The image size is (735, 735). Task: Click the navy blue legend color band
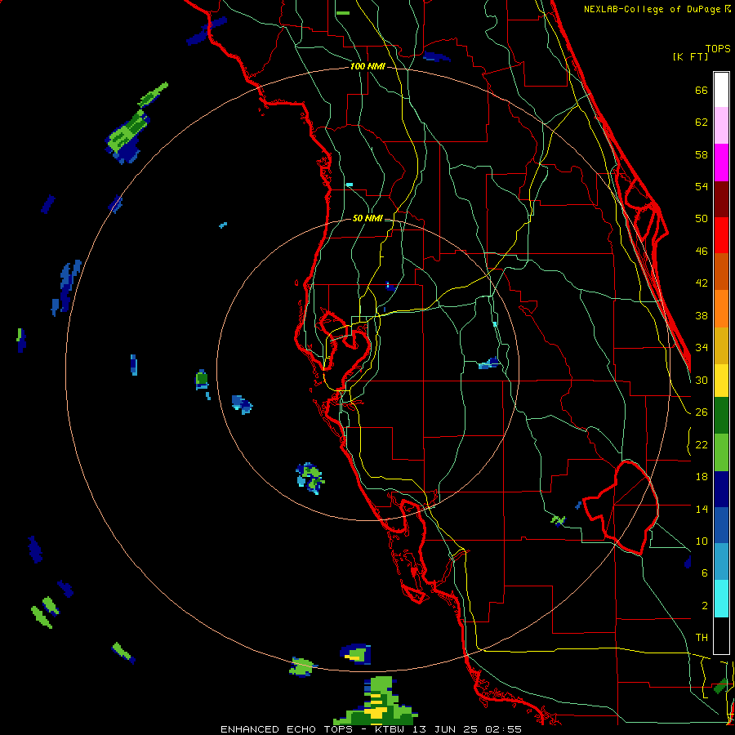[x=721, y=489]
